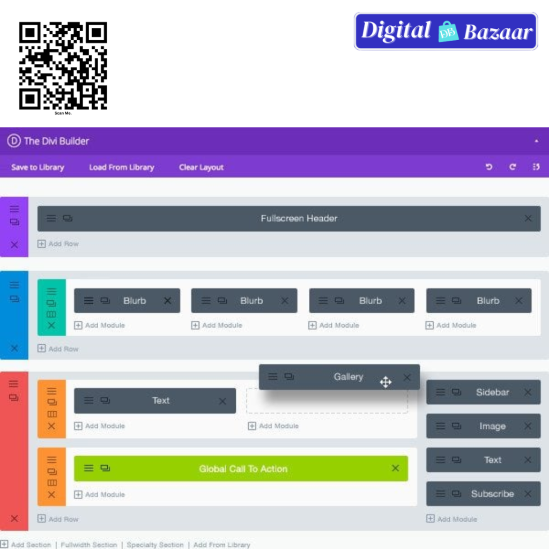The width and height of the screenshot is (549, 549).
Task: Click the Digital Bazaar logo
Action: [x=446, y=32]
